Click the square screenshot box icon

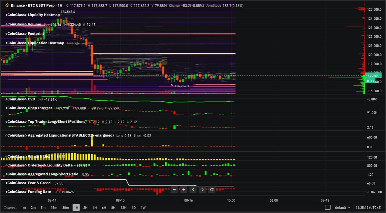(328, 208)
